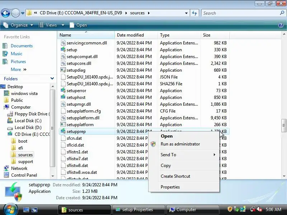
Task: Expand Send To submenu
Action: (184, 155)
